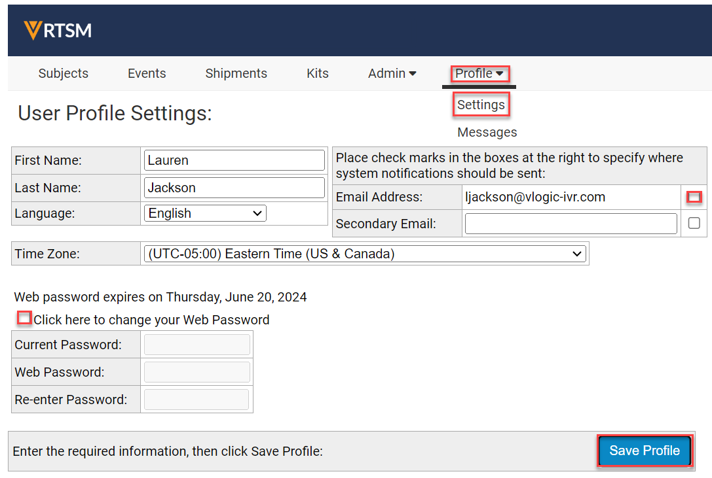This screenshot has height=478, width=712.
Task: Enable the change Web Password checkbox
Action: point(24,318)
